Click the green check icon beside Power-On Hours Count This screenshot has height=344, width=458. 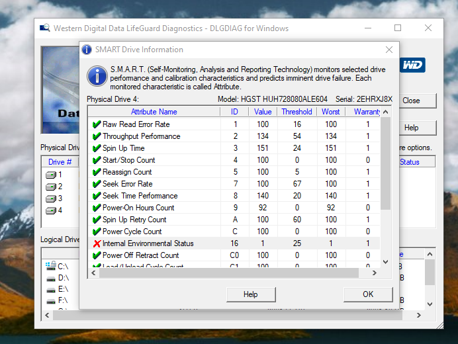pyautogui.click(x=97, y=208)
